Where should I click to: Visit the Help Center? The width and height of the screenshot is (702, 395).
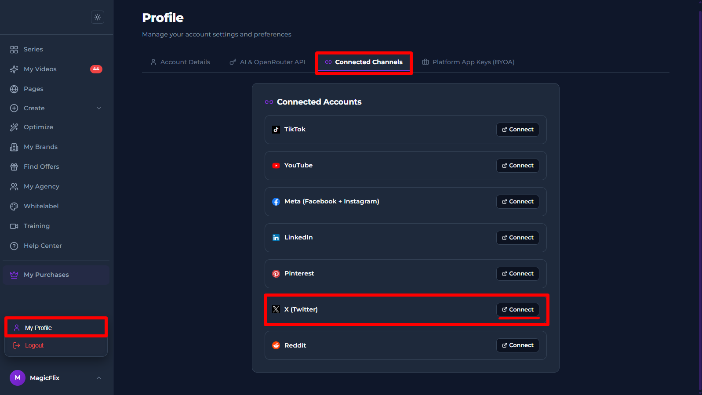coord(56,246)
